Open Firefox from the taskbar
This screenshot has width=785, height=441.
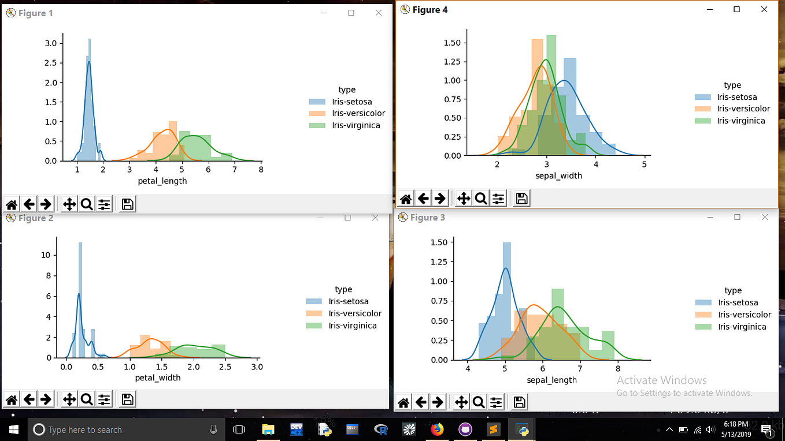tap(436, 429)
